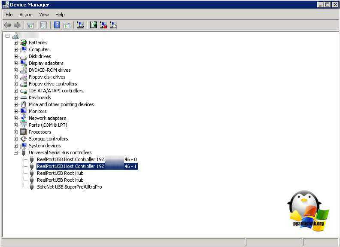Select the Computer category icon

click(x=24, y=49)
